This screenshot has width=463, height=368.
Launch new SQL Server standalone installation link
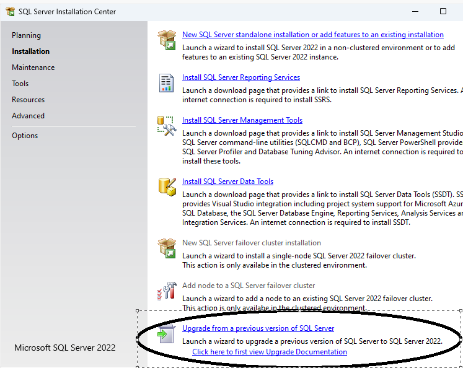pyautogui.click(x=313, y=35)
